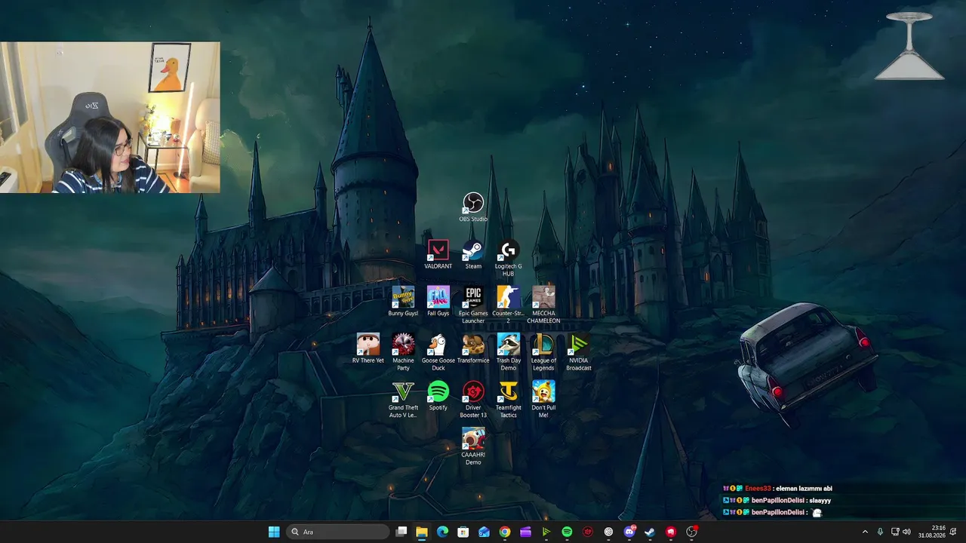Image resolution: width=966 pixels, height=543 pixels.
Task: Select the Steam shortcut on the desktop
Action: coord(473,255)
